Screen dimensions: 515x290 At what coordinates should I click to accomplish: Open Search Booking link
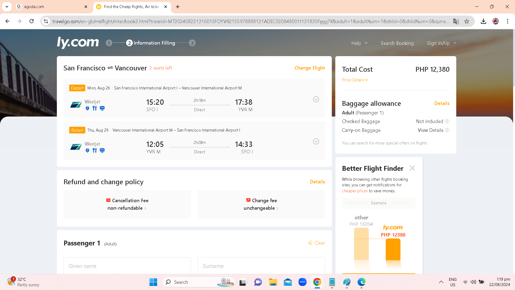[x=397, y=43]
